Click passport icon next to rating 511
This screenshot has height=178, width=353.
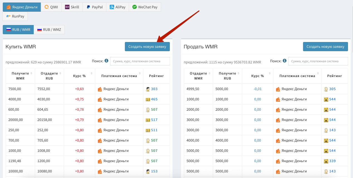click(148, 130)
